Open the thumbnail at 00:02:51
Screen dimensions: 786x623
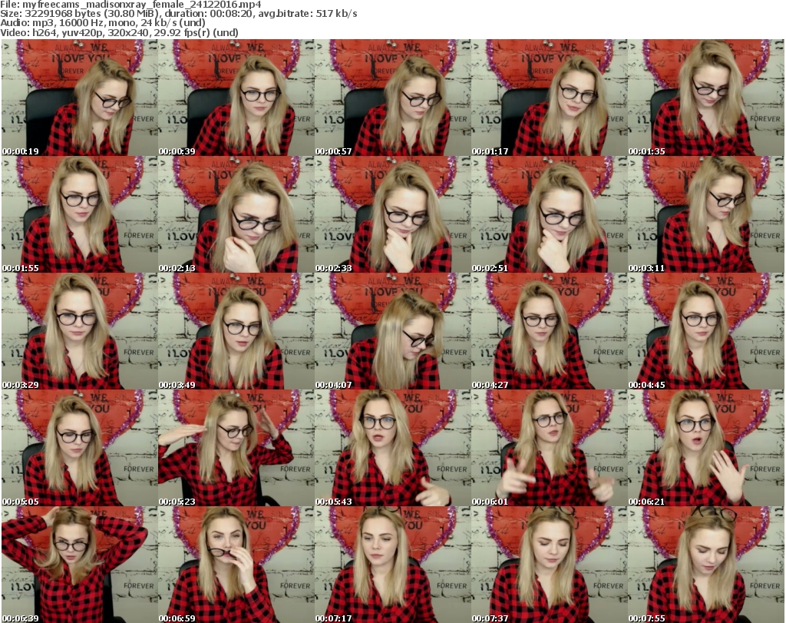click(x=549, y=214)
